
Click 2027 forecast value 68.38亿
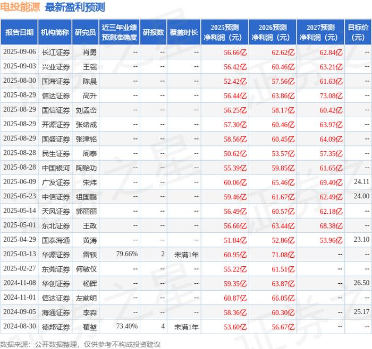pos(331,225)
